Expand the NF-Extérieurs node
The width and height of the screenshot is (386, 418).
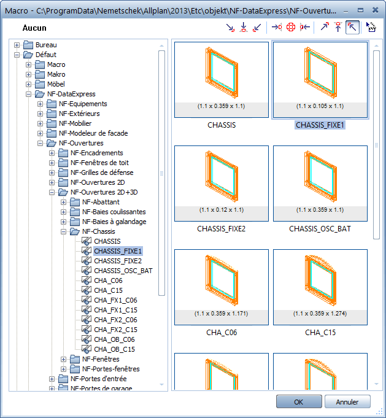[x=40, y=114]
